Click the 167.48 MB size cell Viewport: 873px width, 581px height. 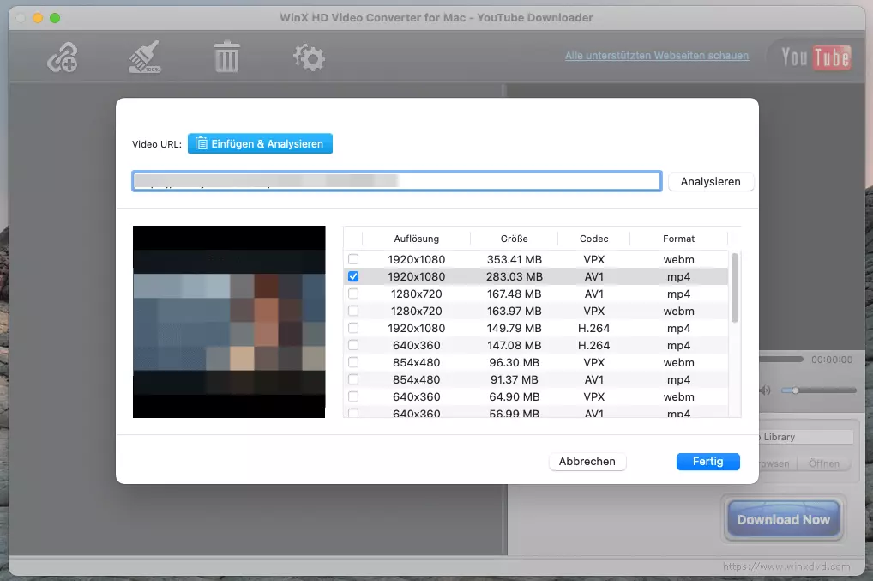[x=514, y=294]
